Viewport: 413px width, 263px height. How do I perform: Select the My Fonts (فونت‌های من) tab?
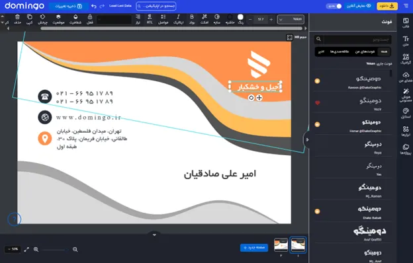365,52
